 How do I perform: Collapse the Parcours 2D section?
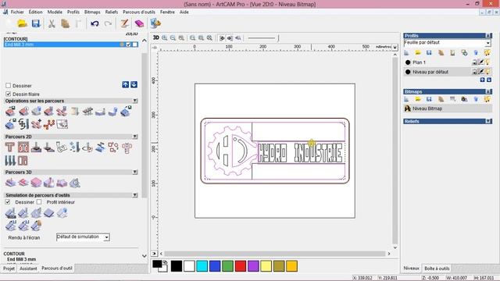click(x=135, y=137)
